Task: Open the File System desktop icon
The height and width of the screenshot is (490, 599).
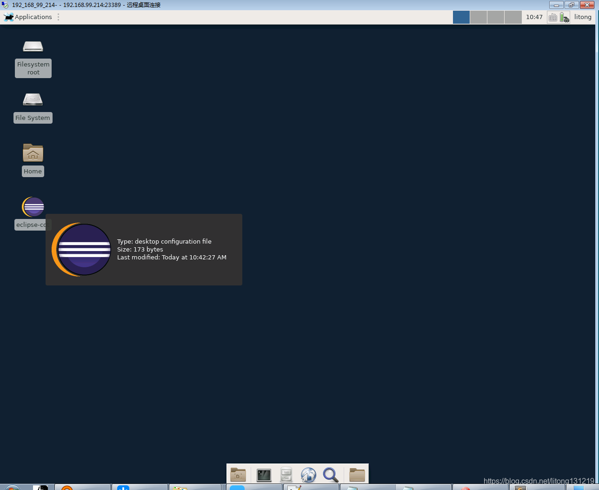Action: point(33,99)
